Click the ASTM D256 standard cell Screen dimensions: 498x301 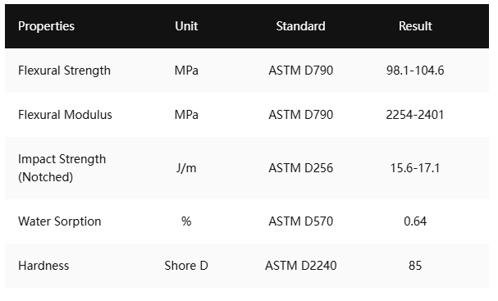tap(301, 168)
